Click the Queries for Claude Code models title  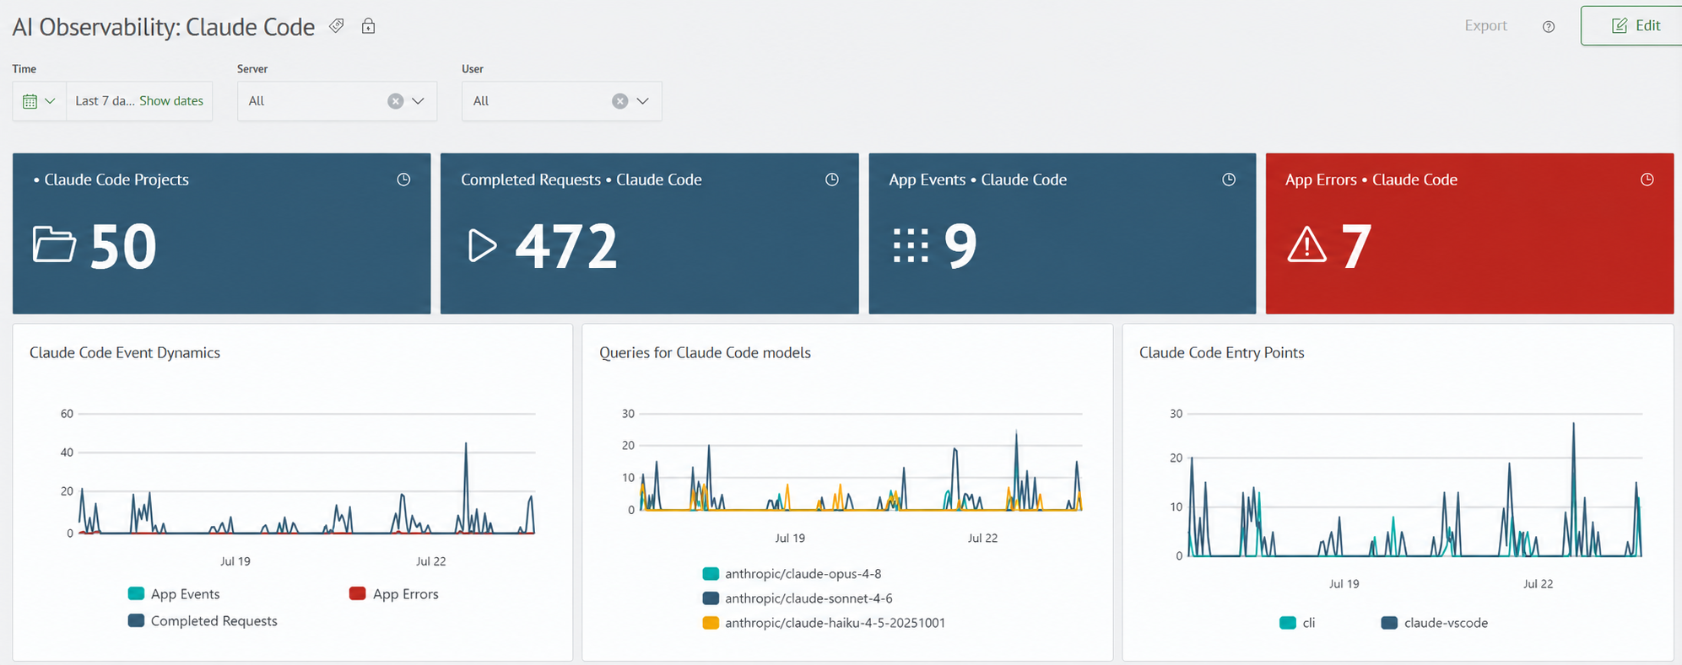tap(705, 352)
